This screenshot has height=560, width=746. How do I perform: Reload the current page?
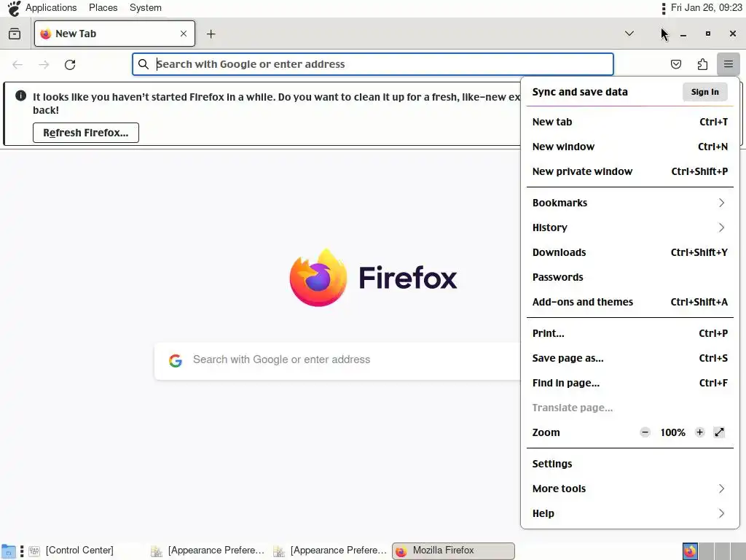pos(70,64)
